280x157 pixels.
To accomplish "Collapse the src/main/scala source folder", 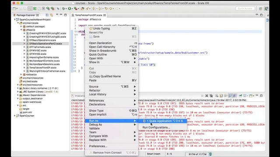I will pyautogui.click(x=18, y=23).
